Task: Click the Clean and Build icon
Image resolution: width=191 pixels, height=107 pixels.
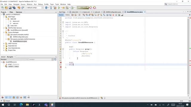Action: [55, 8]
